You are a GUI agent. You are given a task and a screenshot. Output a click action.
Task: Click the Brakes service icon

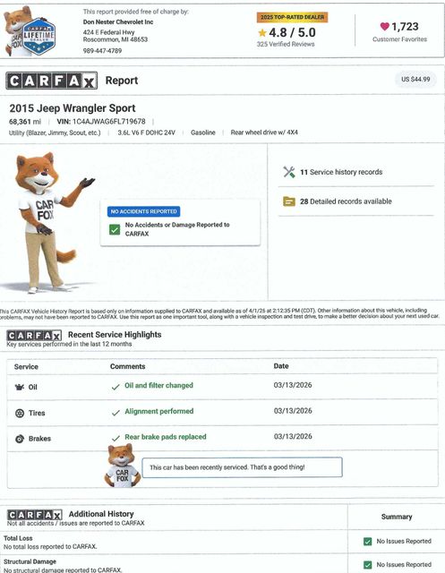(x=20, y=439)
